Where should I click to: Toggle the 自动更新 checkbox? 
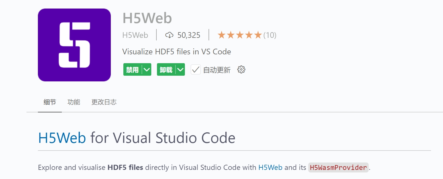pyautogui.click(x=196, y=70)
